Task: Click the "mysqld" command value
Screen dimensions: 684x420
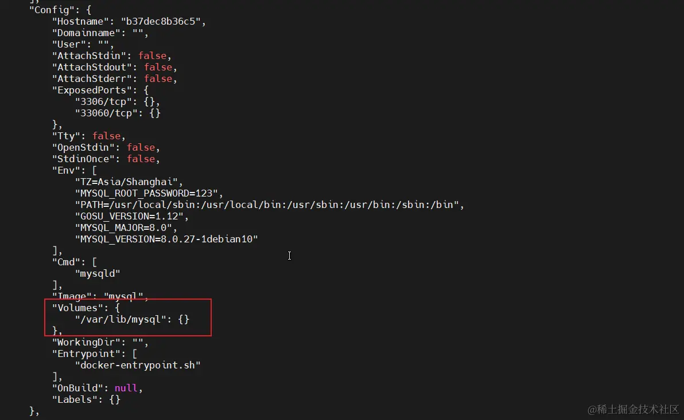Action: pos(98,274)
